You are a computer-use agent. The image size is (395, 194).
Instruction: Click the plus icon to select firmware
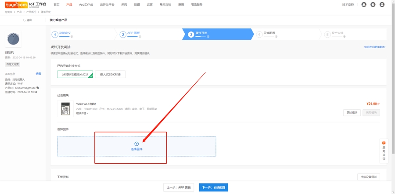[136, 144]
